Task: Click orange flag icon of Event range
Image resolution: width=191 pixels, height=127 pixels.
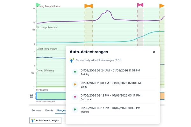Action: point(75,84)
